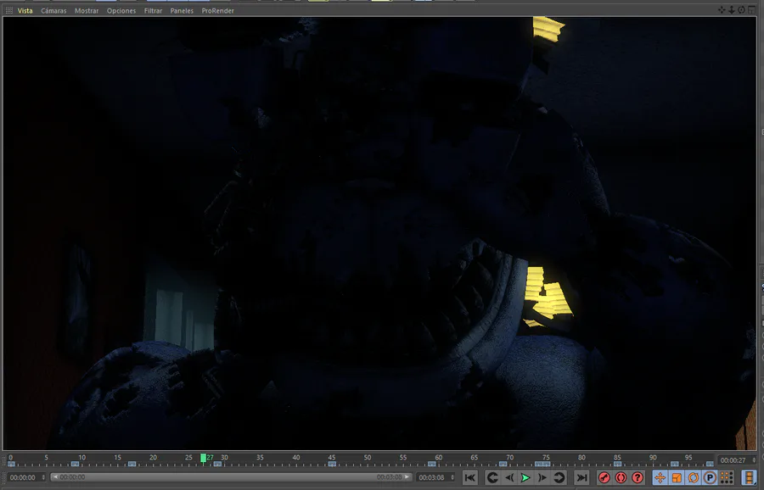Click the keyframe marker at frame 45

[x=332, y=464]
